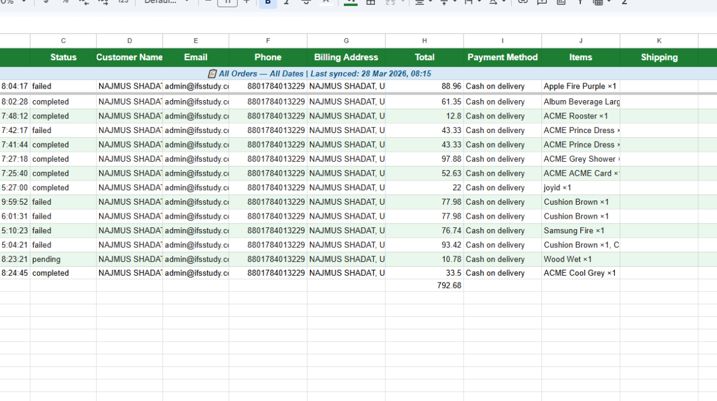Select the time cell 5:27:00
The width and height of the screenshot is (717, 401).
[15, 188]
